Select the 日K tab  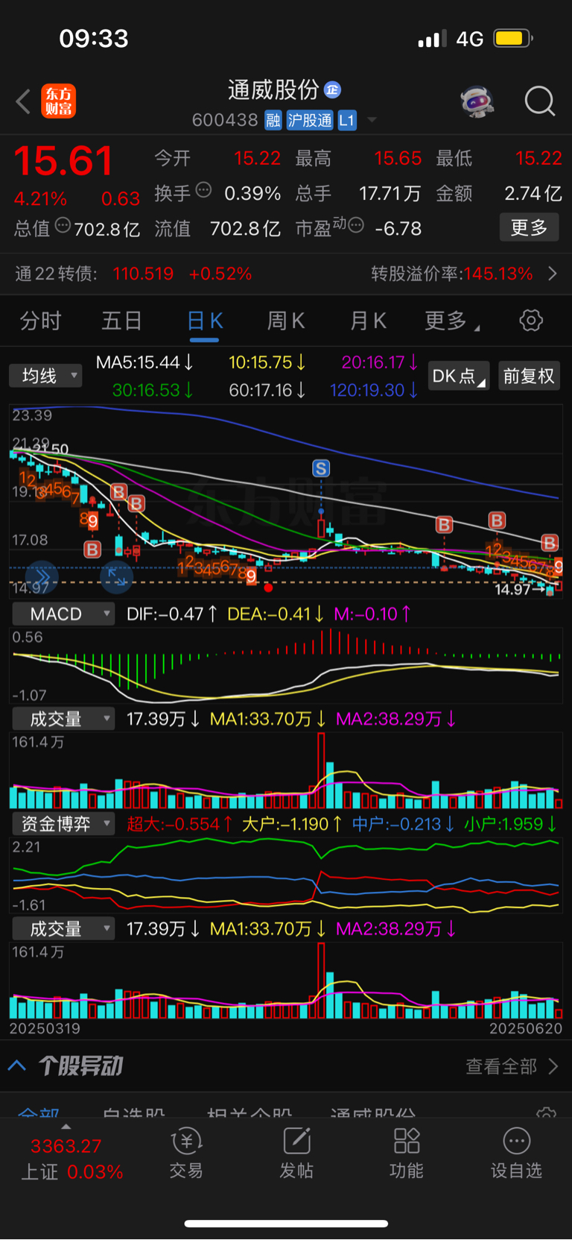204,321
